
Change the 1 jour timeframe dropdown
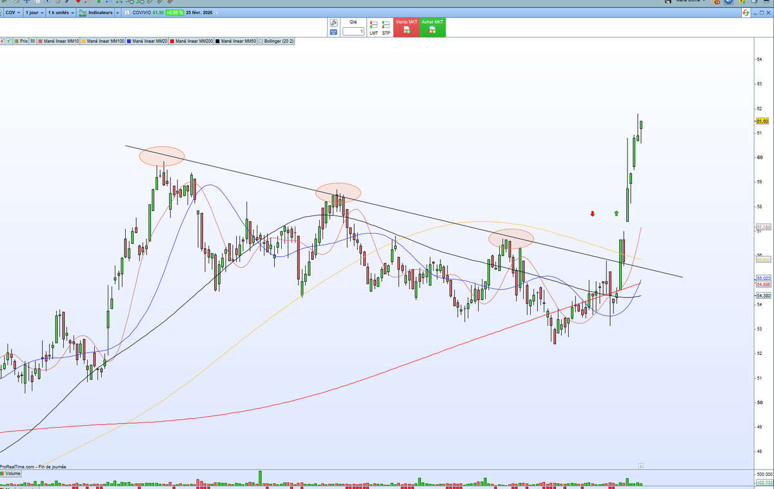[35, 12]
